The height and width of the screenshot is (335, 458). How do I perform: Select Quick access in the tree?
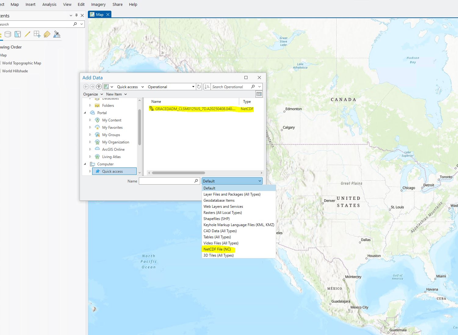[x=114, y=171]
